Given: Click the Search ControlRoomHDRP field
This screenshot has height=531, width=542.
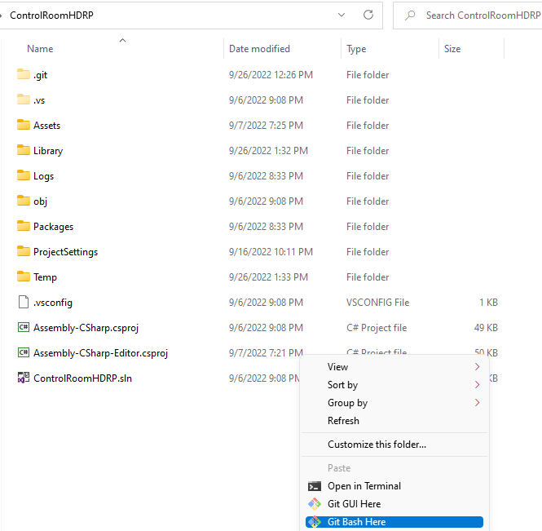Looking at the screenshot, I should tap(467, 15).
